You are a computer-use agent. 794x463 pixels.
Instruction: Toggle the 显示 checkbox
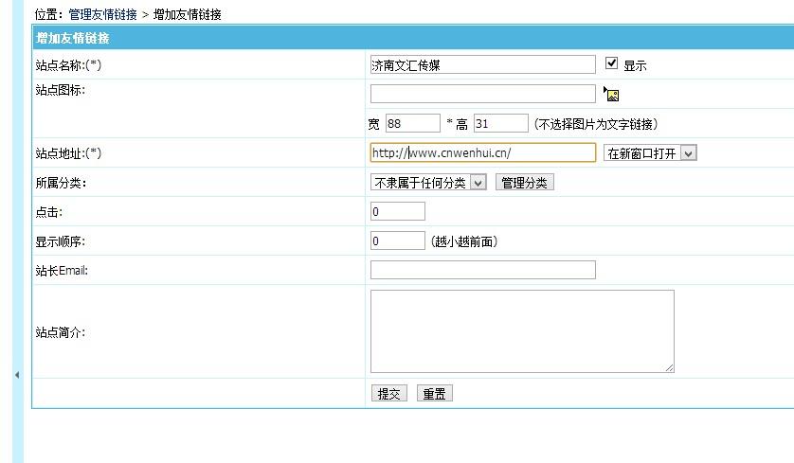click(x=611, y=63)
